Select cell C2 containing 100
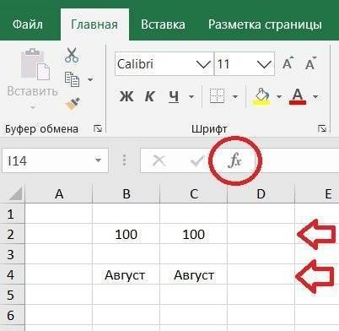 point(194,234)
